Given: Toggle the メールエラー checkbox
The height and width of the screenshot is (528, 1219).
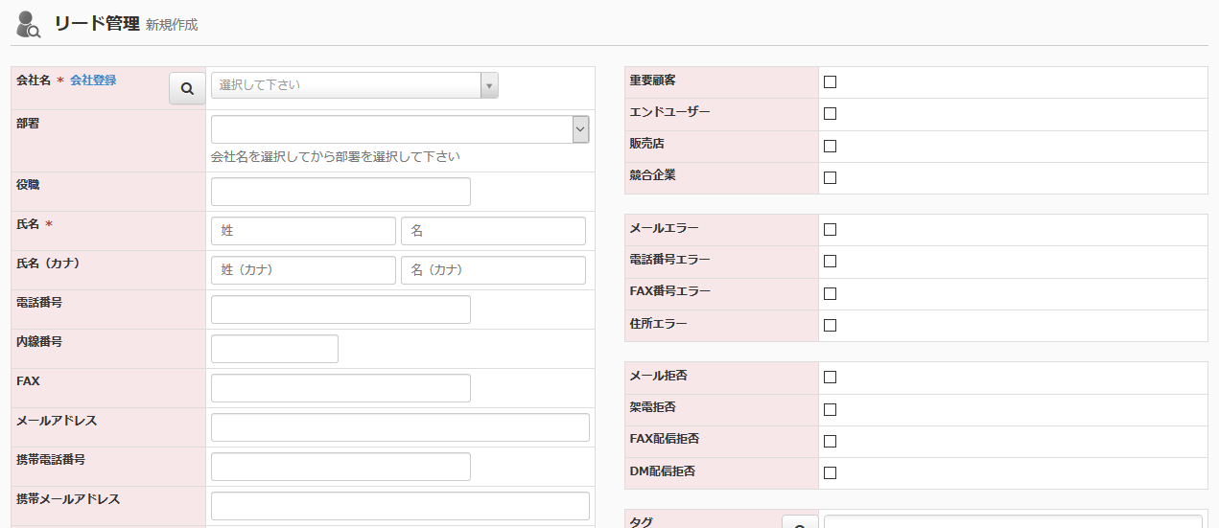Looking at the screenshot, I should (831, 230).
